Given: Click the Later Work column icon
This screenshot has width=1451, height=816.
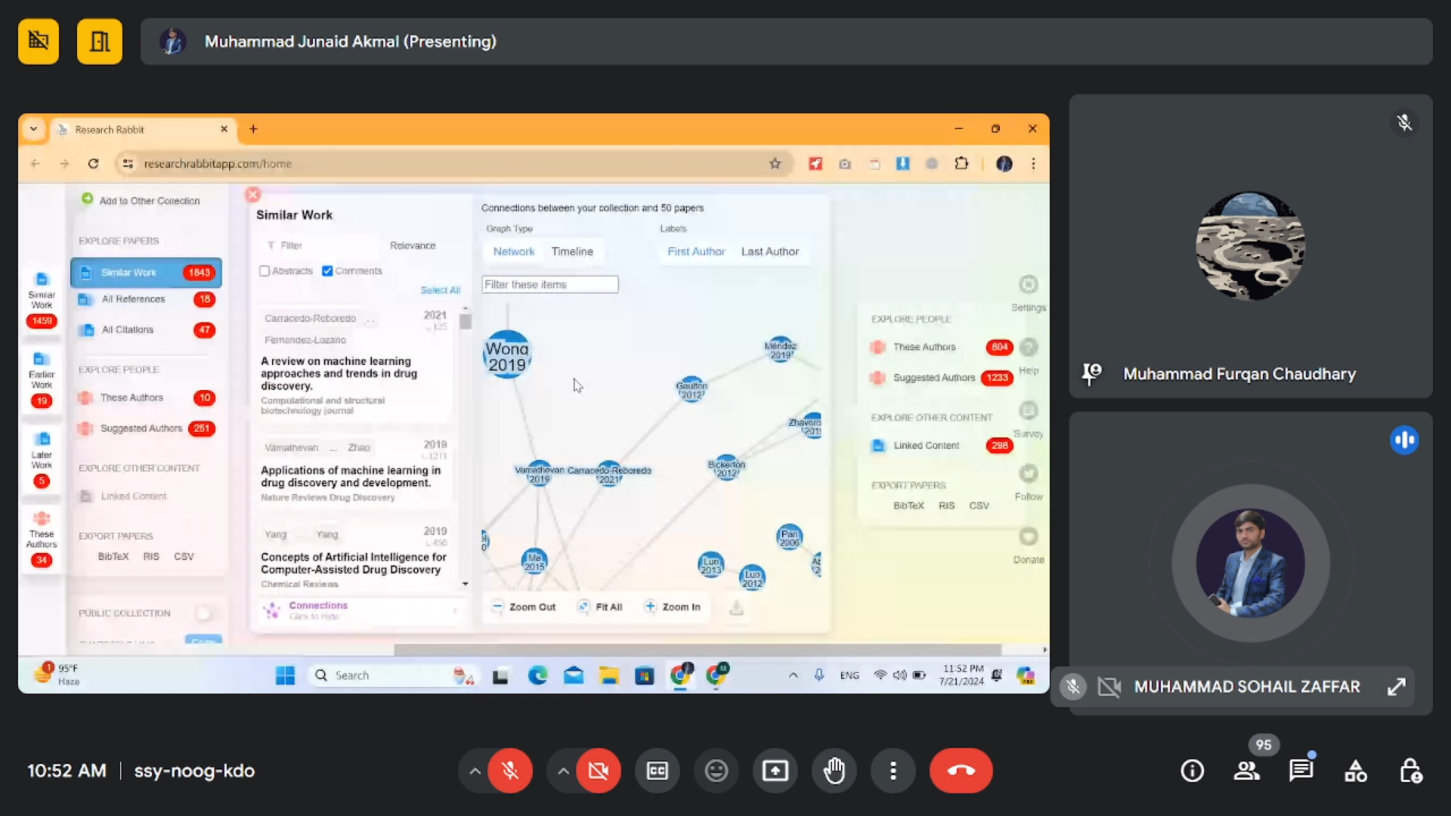Looking at the screenshot, I should [42, 440].
